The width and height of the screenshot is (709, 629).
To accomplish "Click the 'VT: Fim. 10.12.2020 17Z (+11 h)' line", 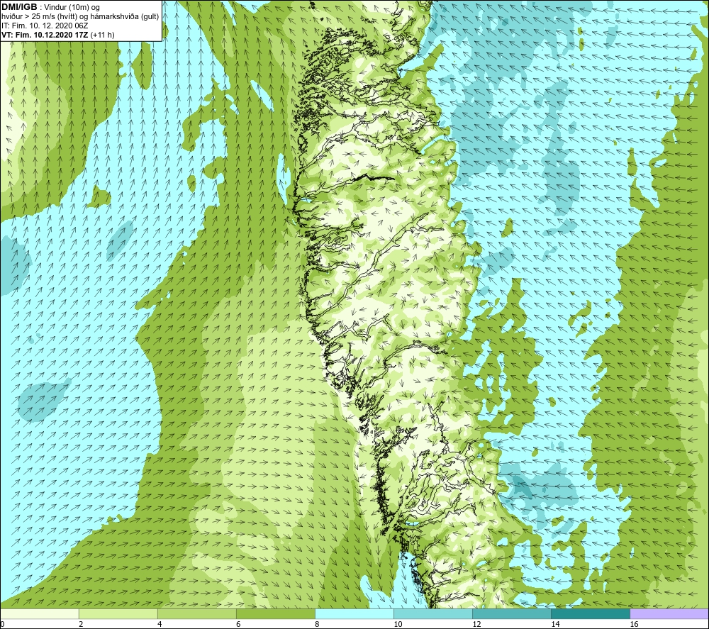I will (58, 35).
